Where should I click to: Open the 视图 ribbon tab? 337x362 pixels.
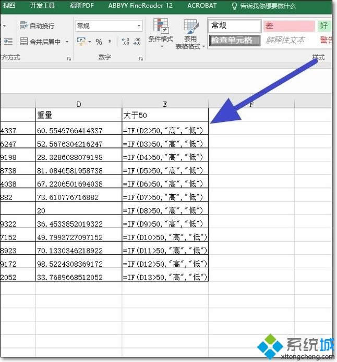click(x=9, y=6)
